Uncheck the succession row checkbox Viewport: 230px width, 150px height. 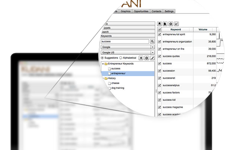click(159, 71)
